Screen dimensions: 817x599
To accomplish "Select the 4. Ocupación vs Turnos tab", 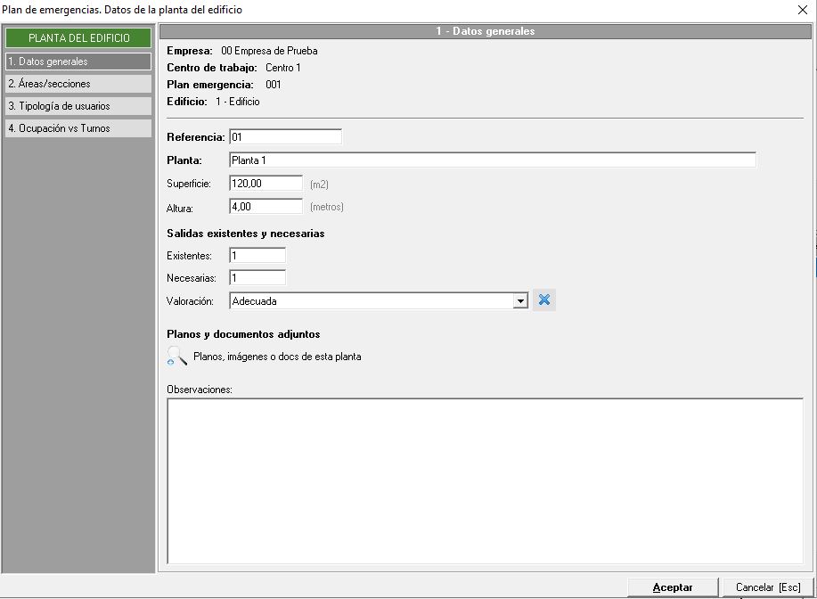I will click(x=78, y=128).
